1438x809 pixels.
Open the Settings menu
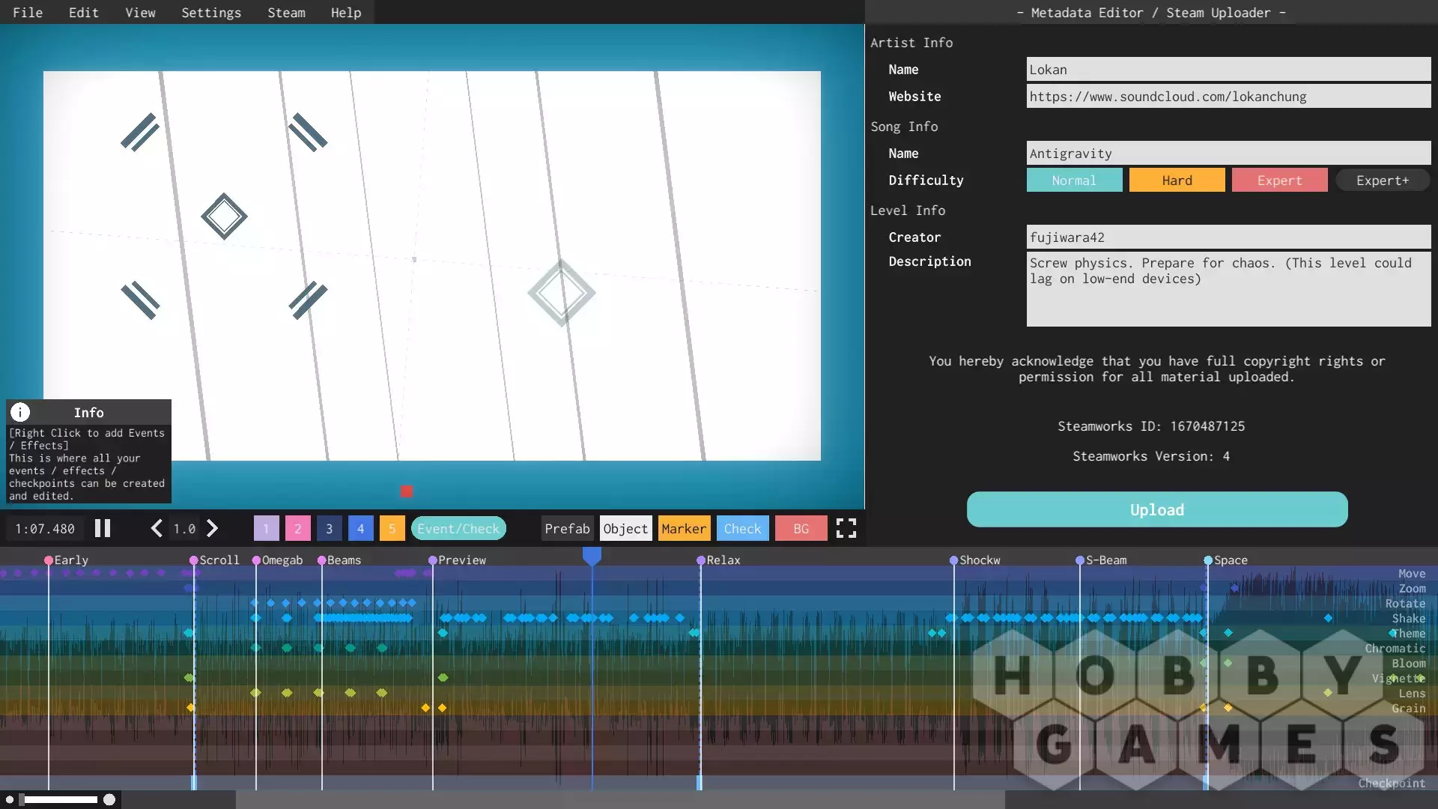pos(211,13)
